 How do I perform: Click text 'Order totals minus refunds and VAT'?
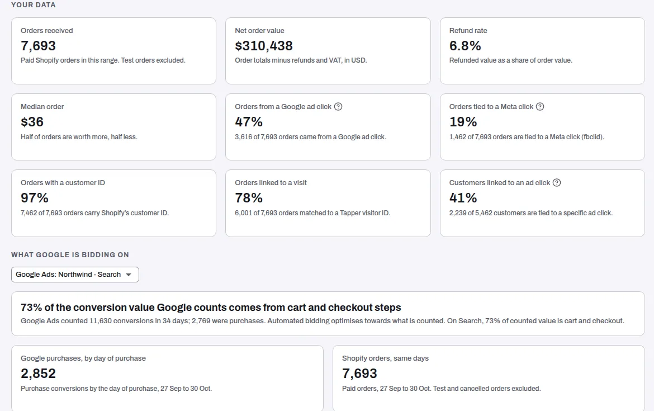click(288, 60)
